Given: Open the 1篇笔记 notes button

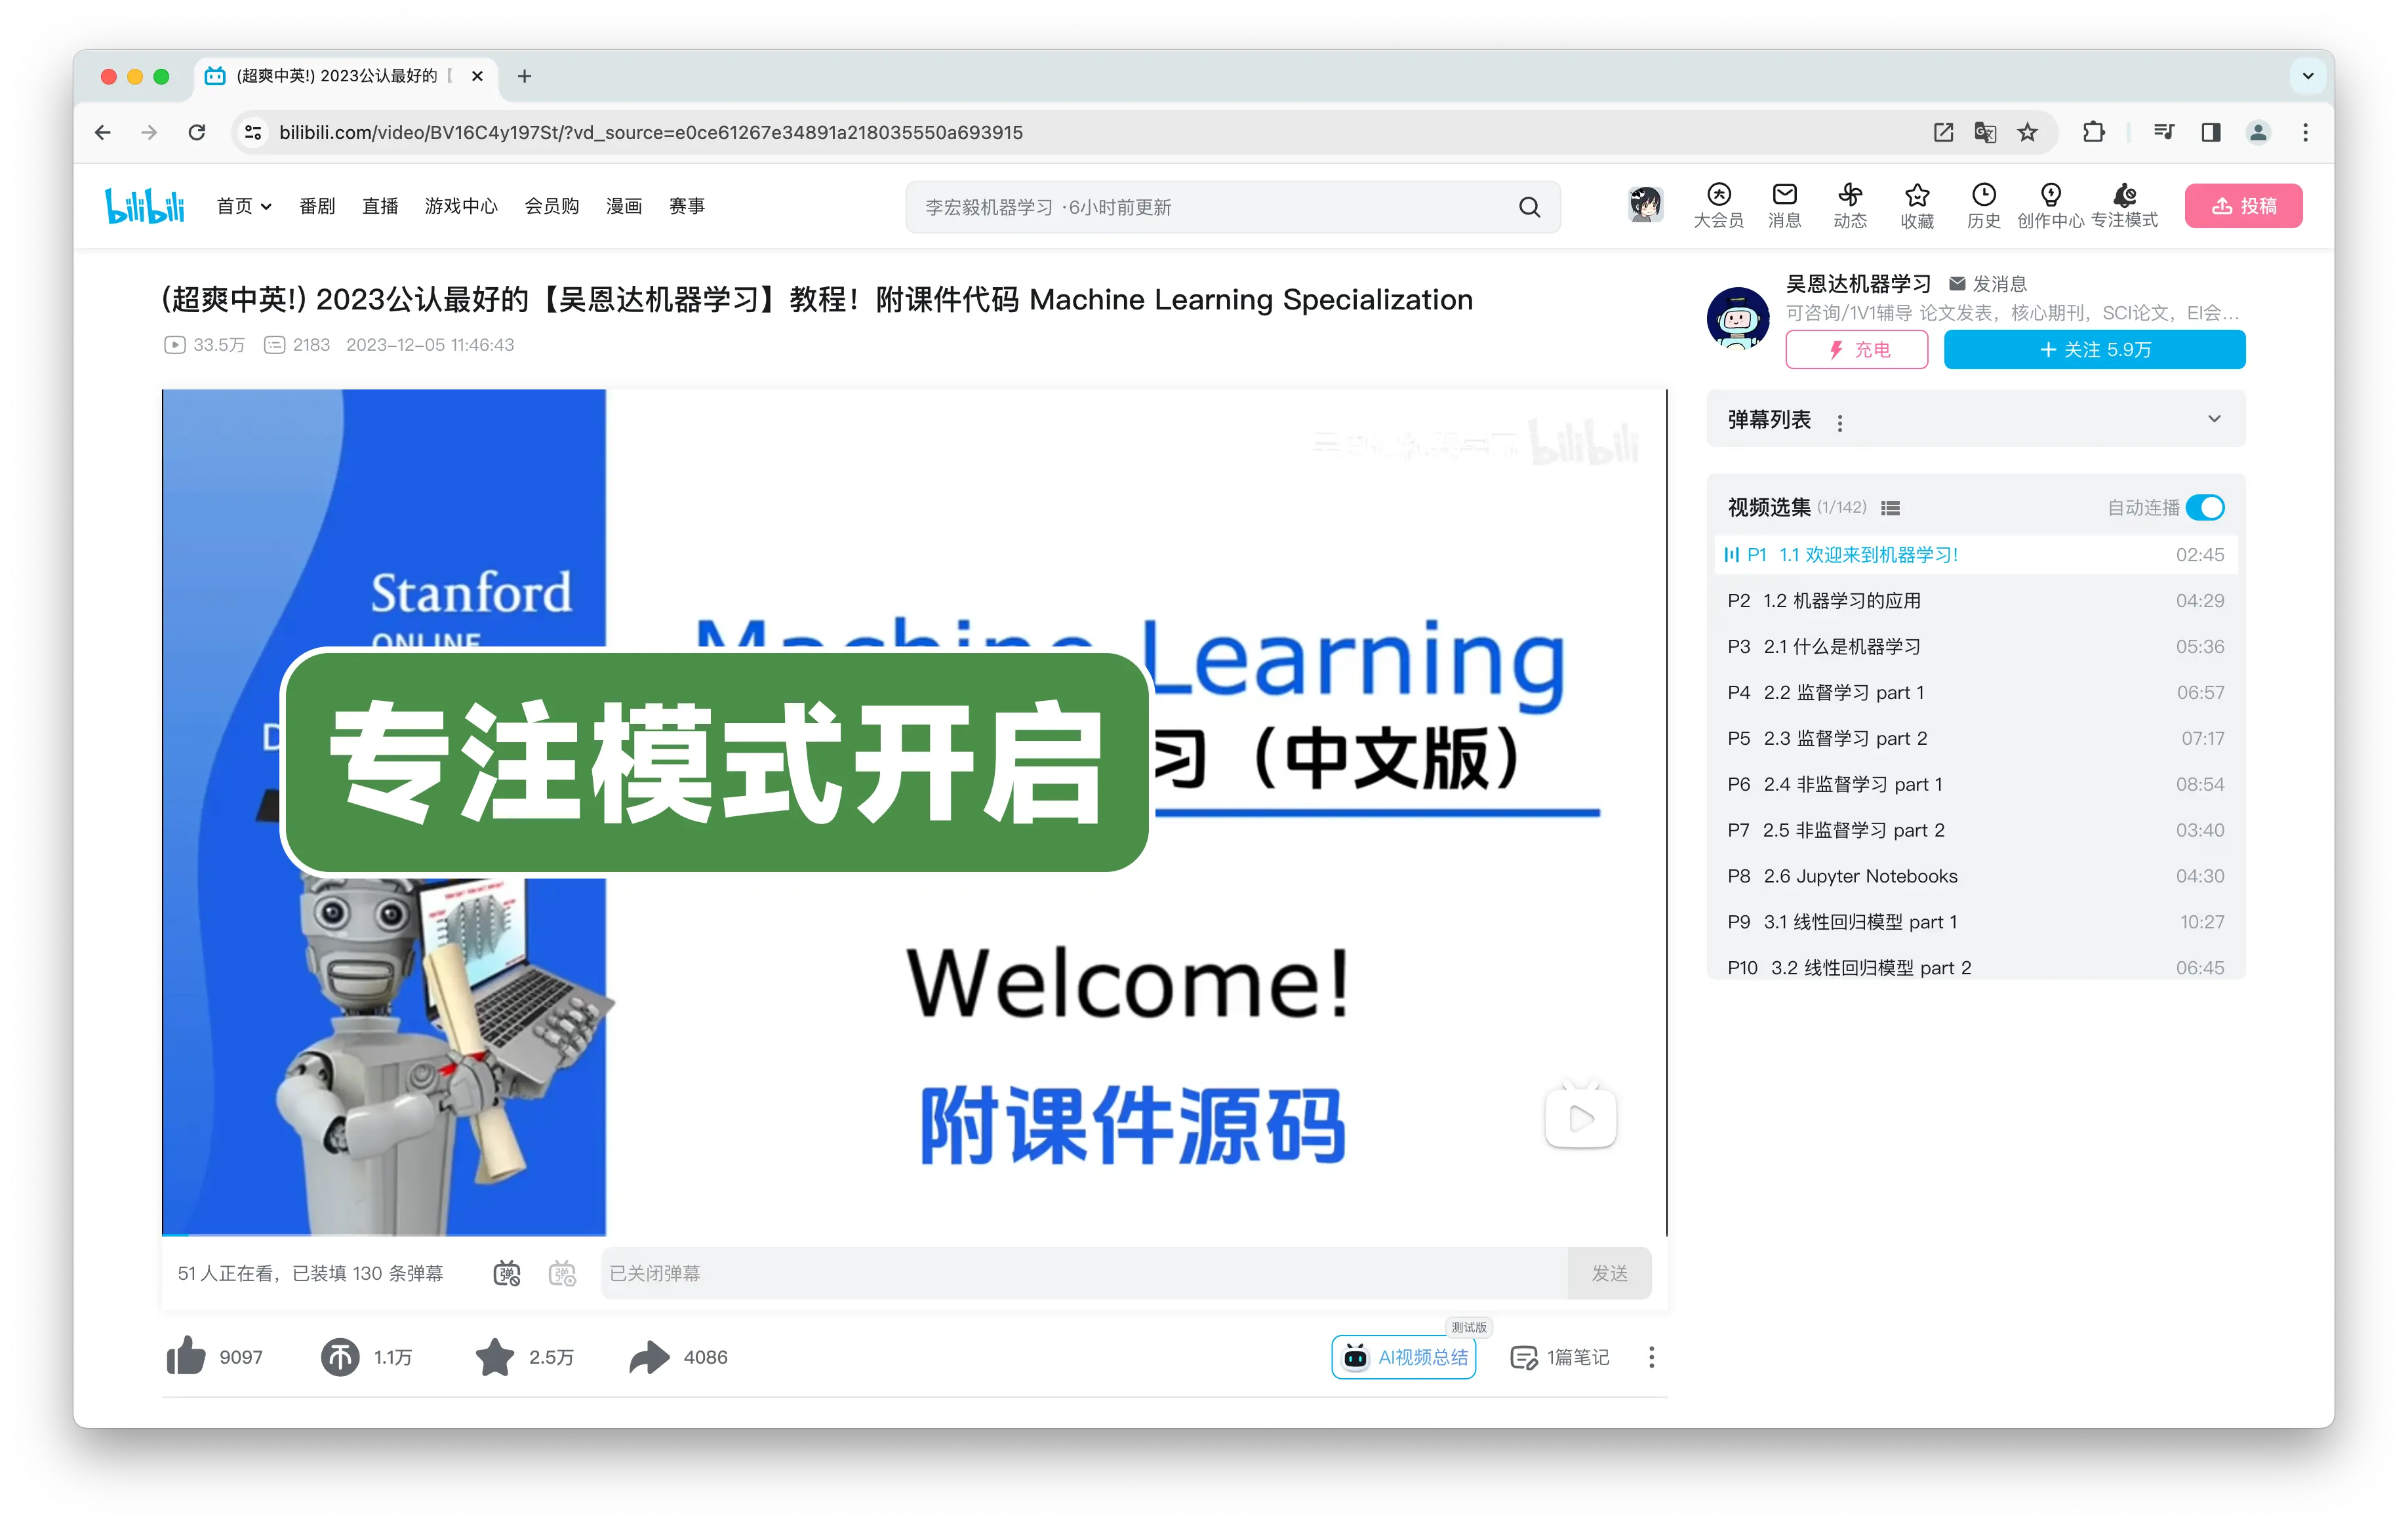Looking at the screenshot, I should click(x=1559, y=1357).
